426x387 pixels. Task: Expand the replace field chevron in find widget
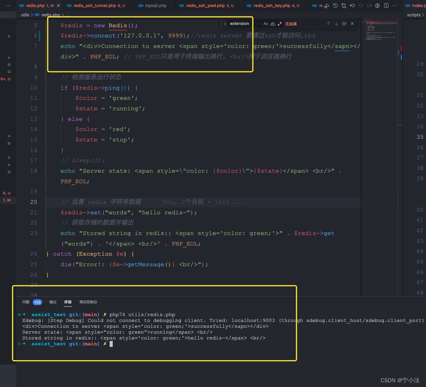point(225,23)
